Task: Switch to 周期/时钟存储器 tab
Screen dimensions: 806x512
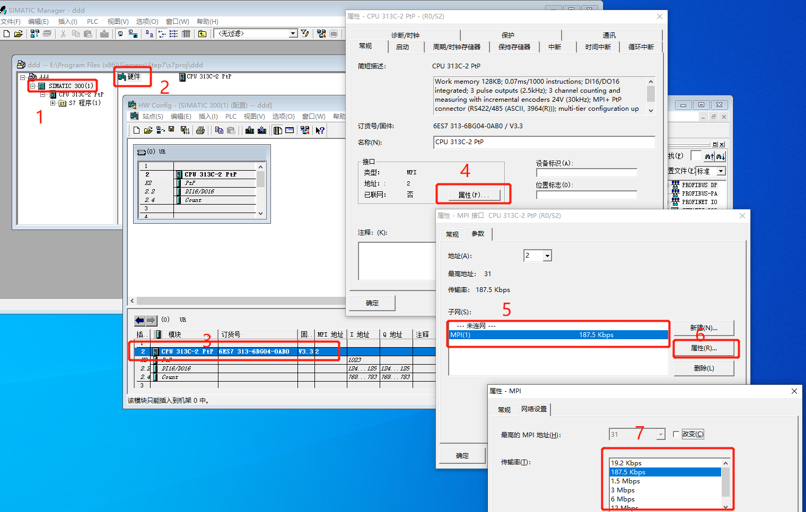Action: tap(457, 47)
